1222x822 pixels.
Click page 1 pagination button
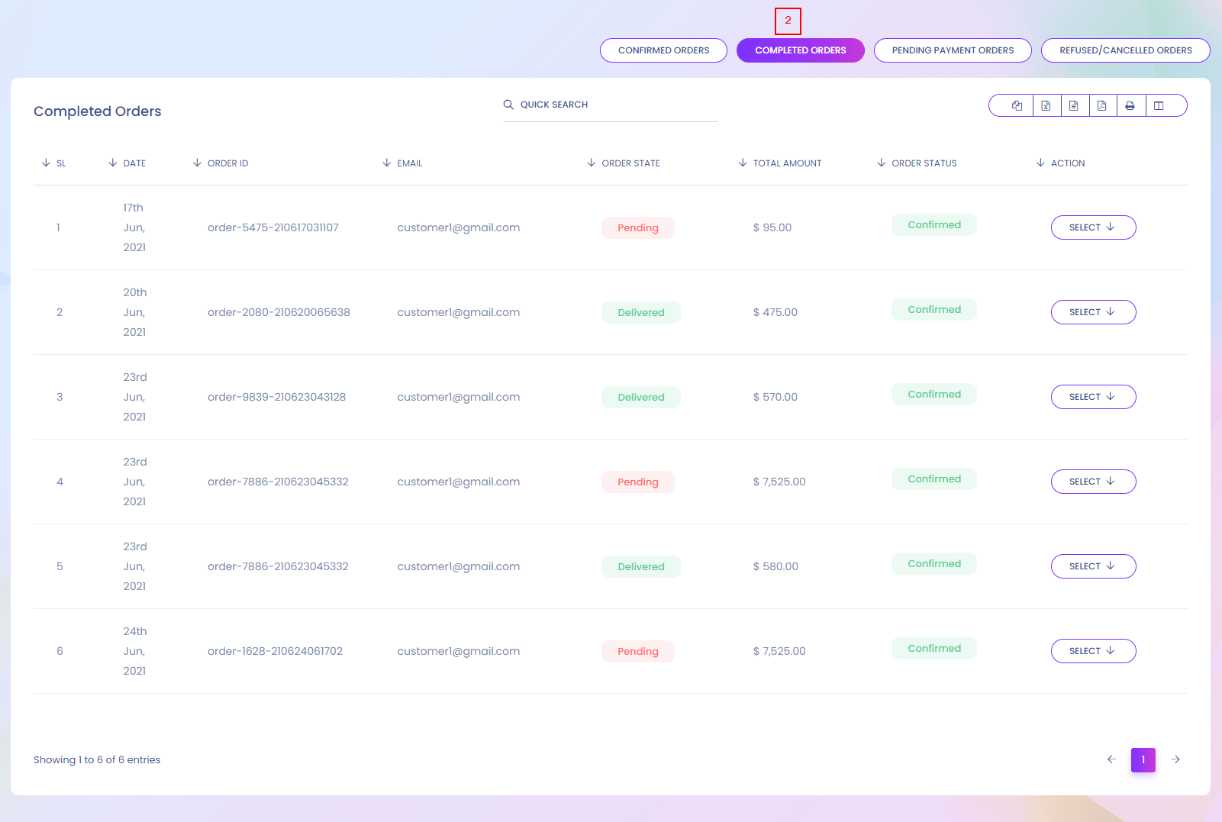(1143, 759)
